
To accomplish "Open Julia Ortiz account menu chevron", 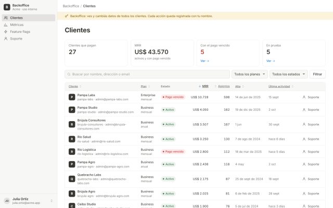I will pyautogui.click(x=52, y=201).
